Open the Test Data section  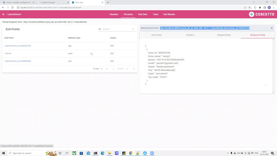143,14
